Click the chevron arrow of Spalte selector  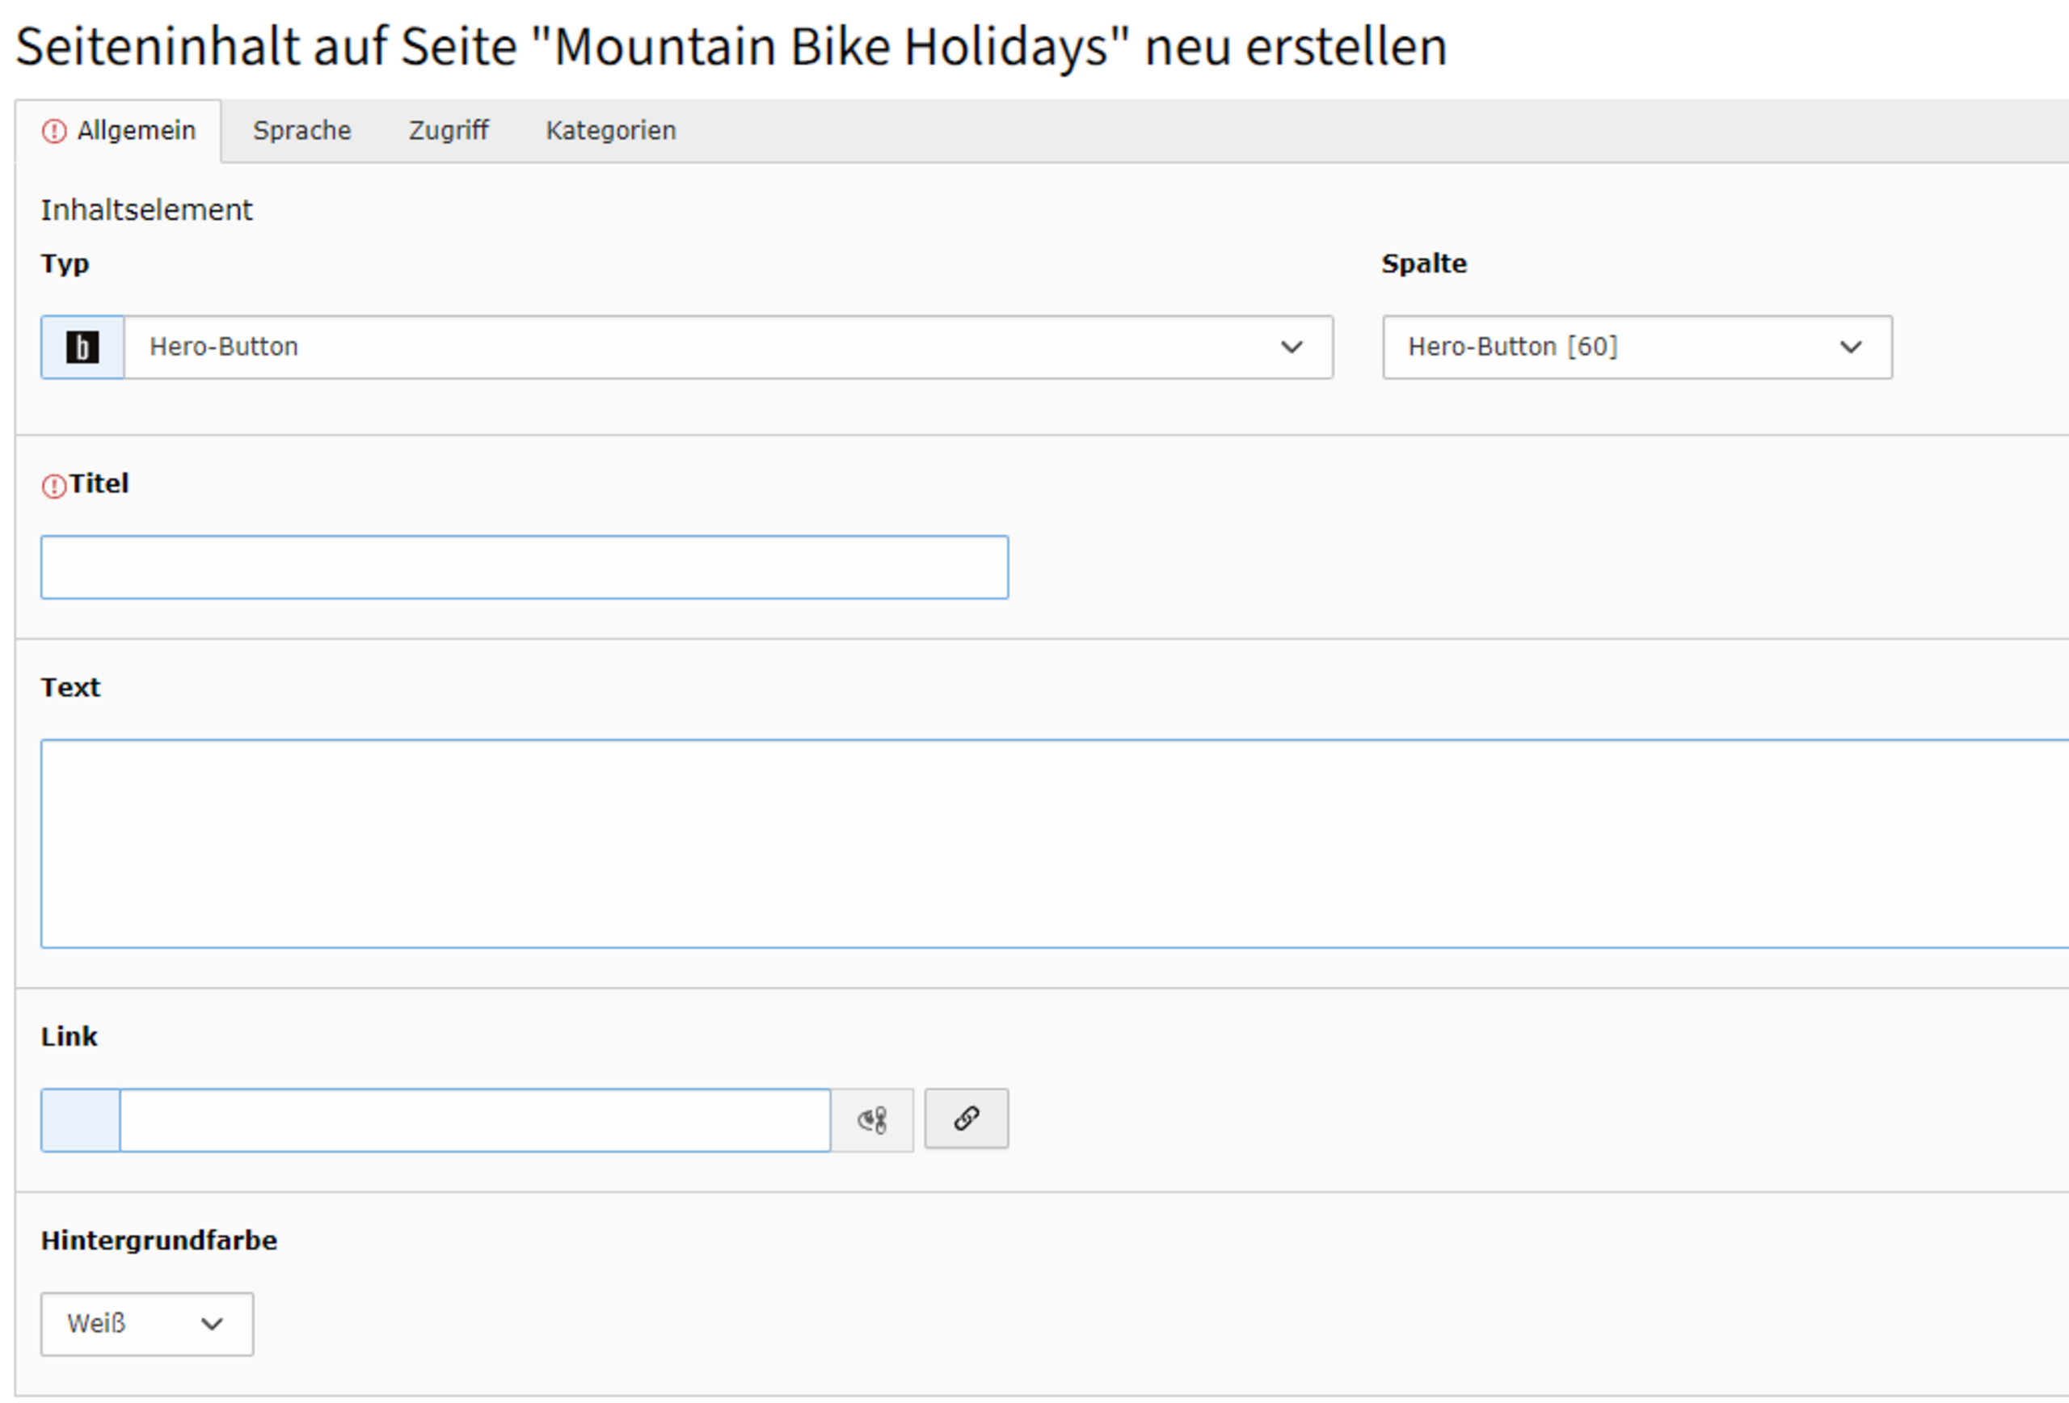(1851, 348)
